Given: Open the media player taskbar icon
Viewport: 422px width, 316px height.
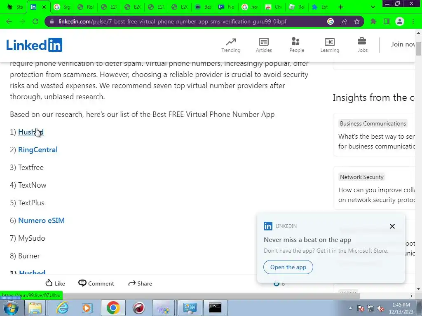Looking at the screenshot, I should 87,308.
